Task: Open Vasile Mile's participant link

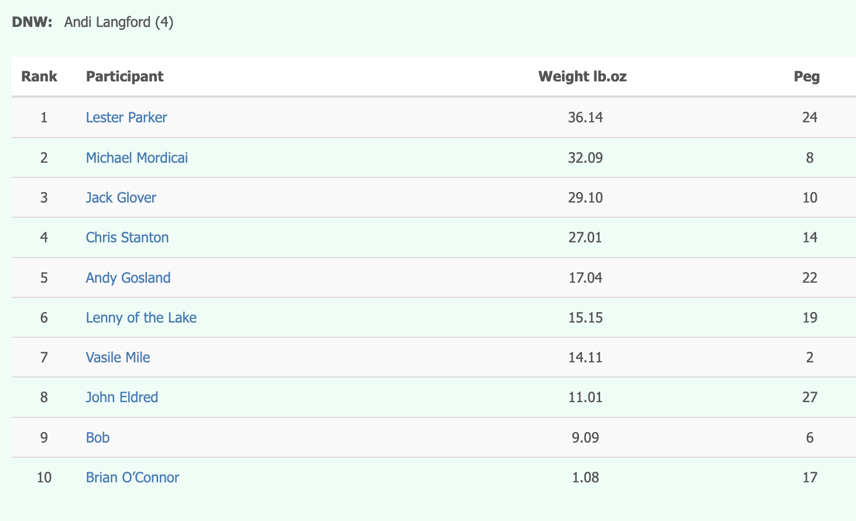Action: pos(118,357)
